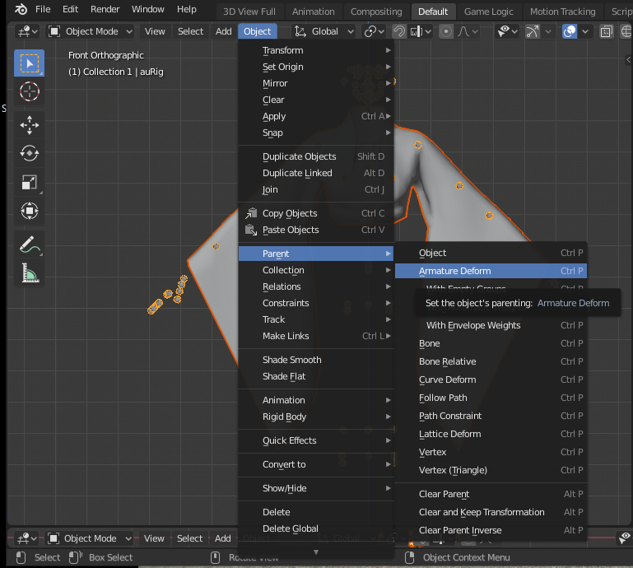
Task: Switch to Compositing workspace tab
Action: (x=376, y=12)
